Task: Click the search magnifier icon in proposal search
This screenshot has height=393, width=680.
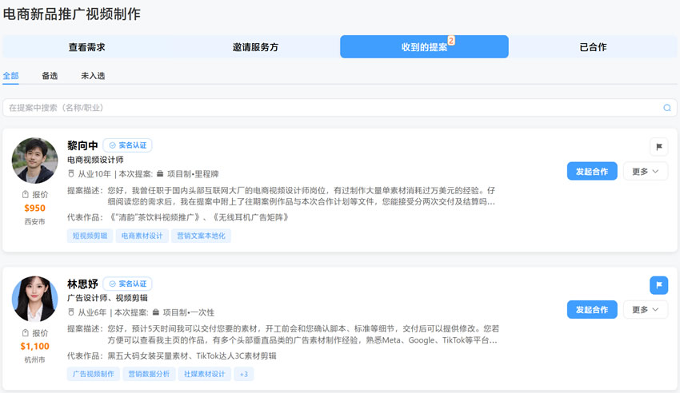Action: [x=667, y=108]
